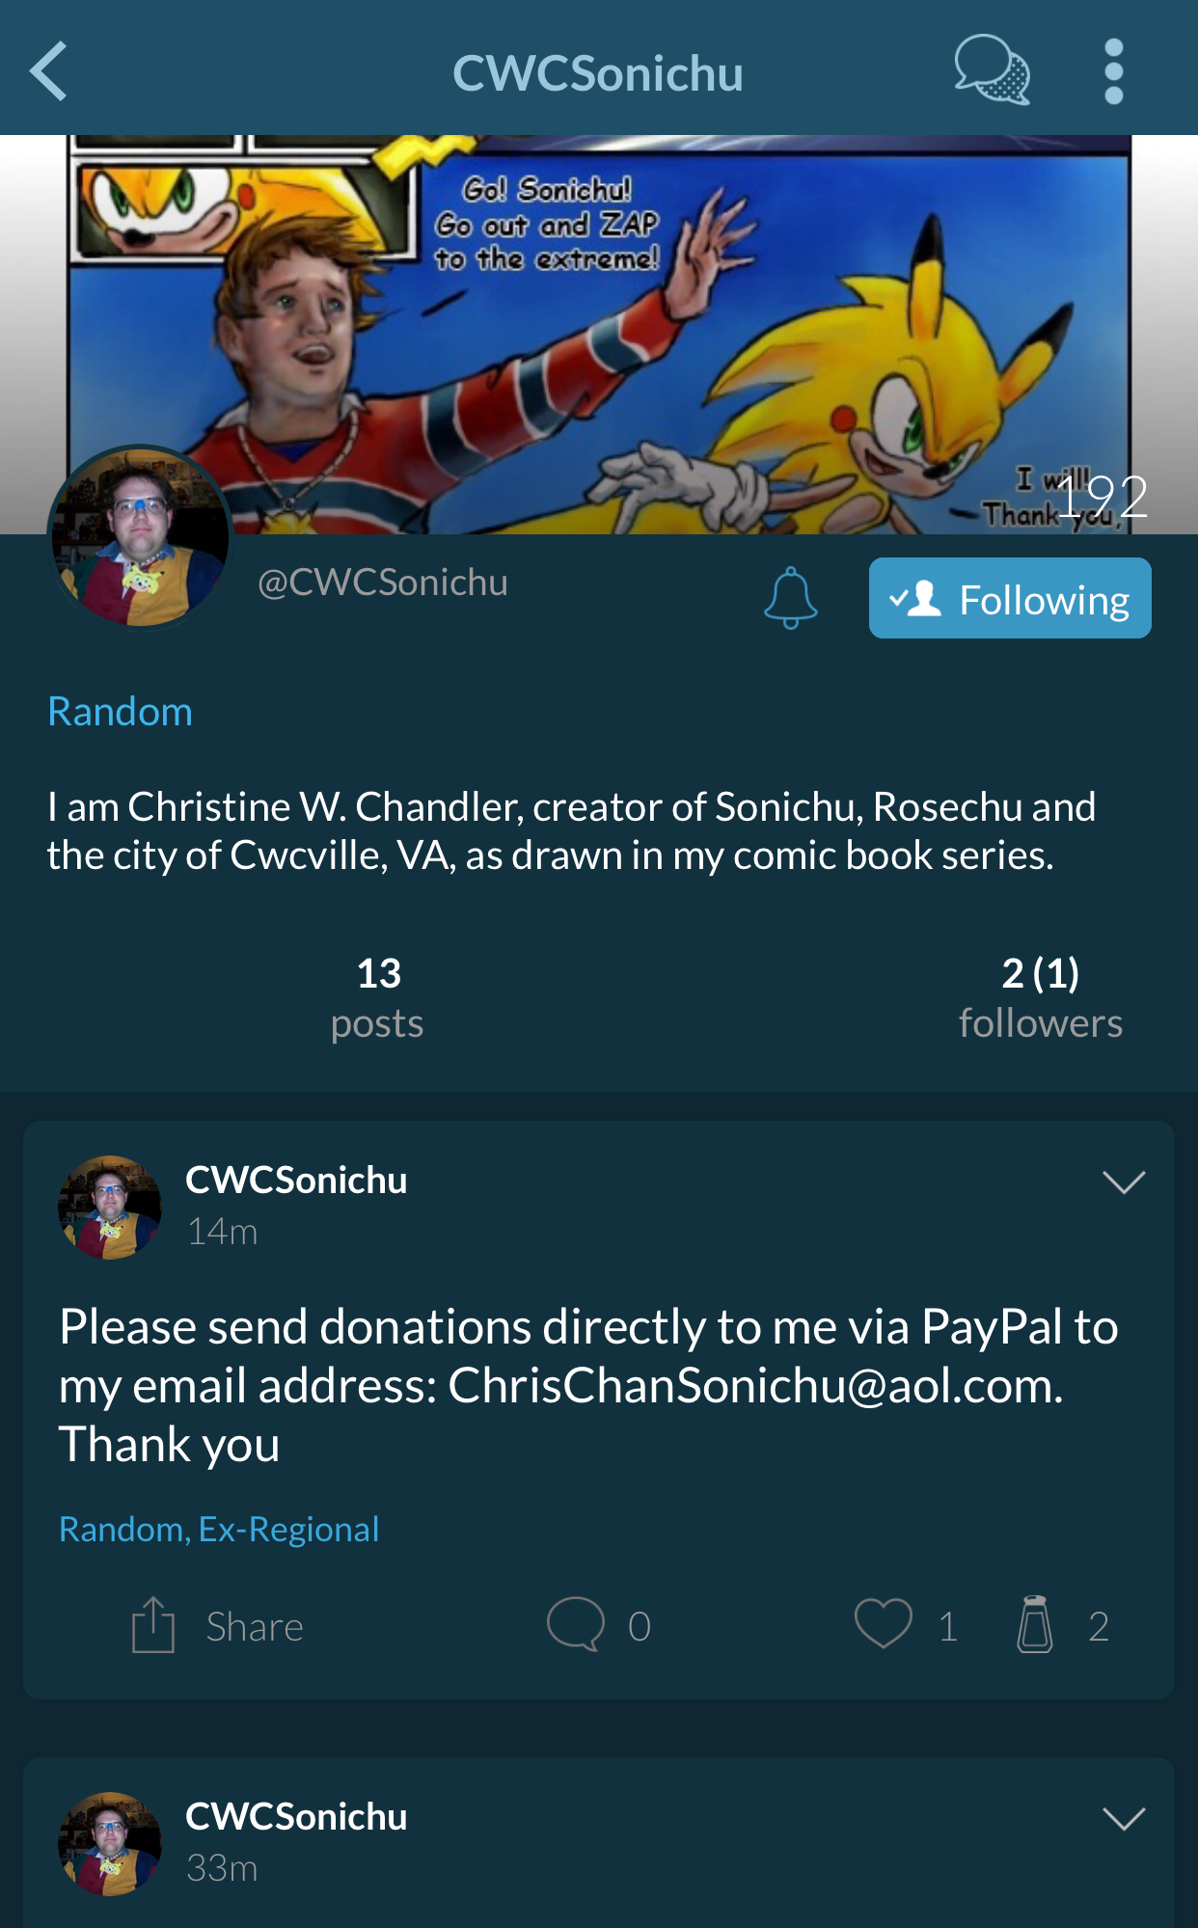Open the Random category link under profile
1198x1928 pixels.
[x=121, y=712]
